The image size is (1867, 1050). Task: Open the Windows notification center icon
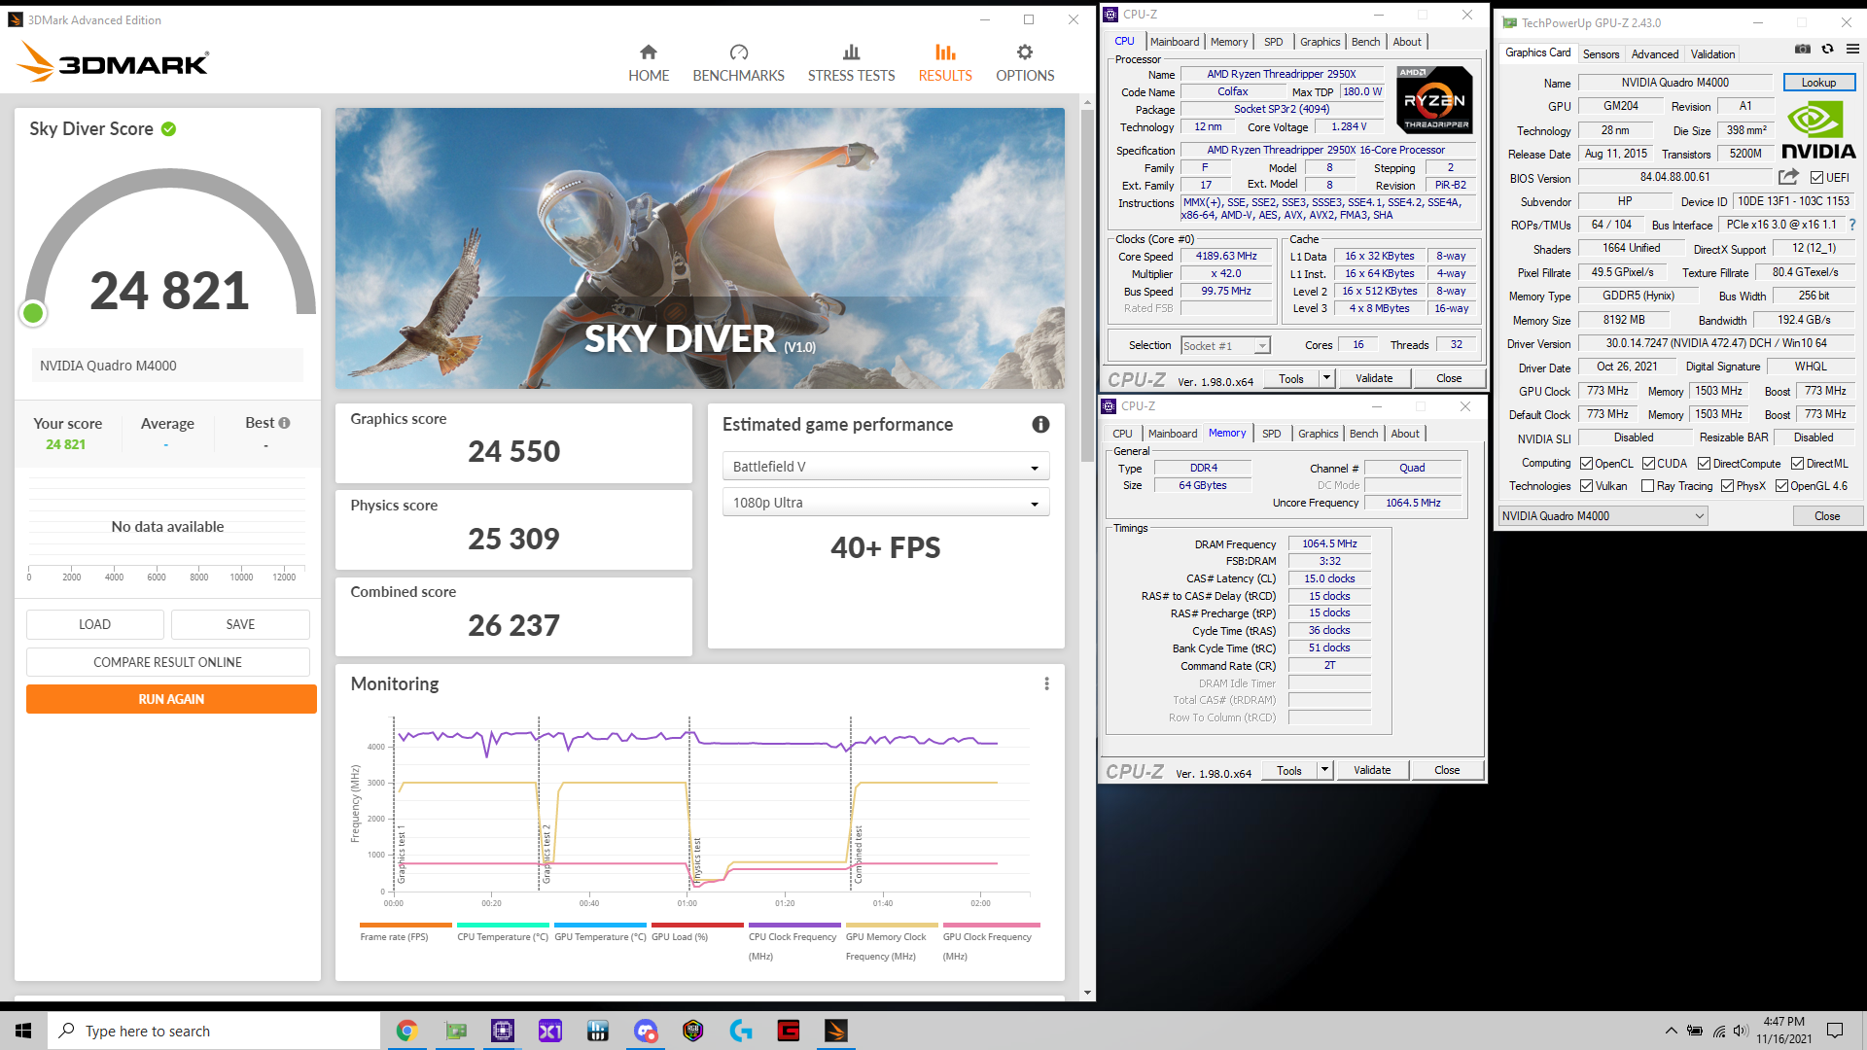(1835, 1031)
